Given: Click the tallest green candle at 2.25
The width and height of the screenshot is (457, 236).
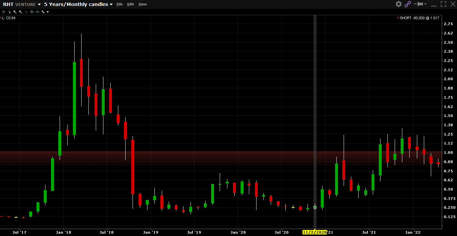Looking at the screenshot, I should click(x=74, y=98).
